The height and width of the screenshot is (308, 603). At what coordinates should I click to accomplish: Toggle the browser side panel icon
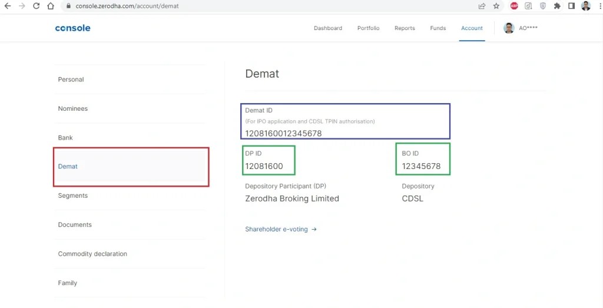point(571,6)
